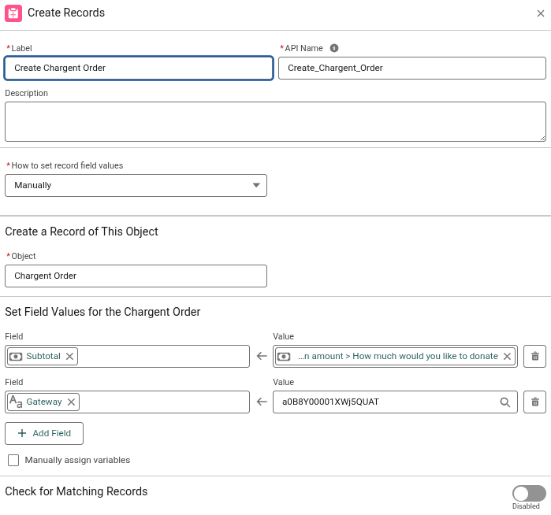Close the Create Records dialog
Image resolution: width=551 pixels, height=515 pixels.
point(541,13)
